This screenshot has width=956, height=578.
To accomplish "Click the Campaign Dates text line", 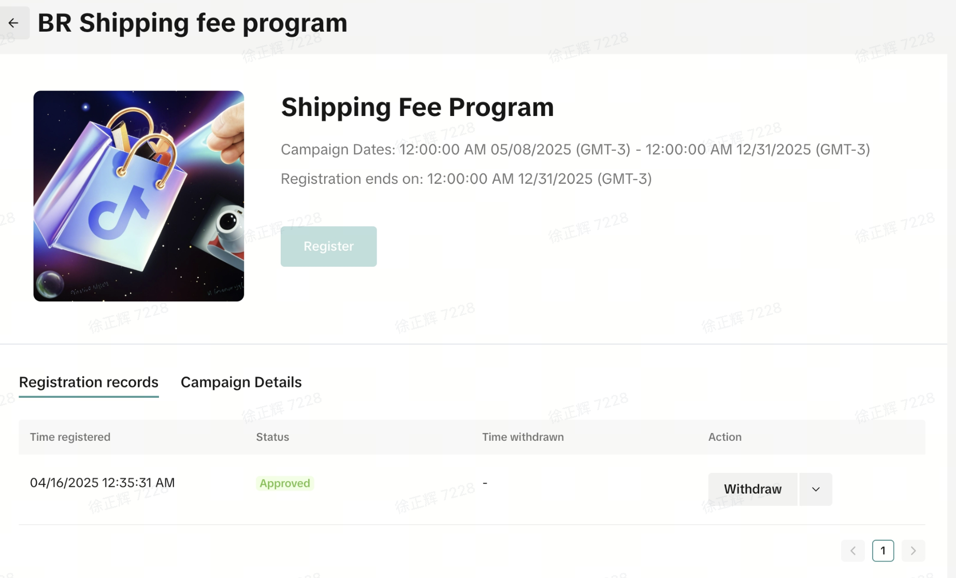I will click(575, 150).
